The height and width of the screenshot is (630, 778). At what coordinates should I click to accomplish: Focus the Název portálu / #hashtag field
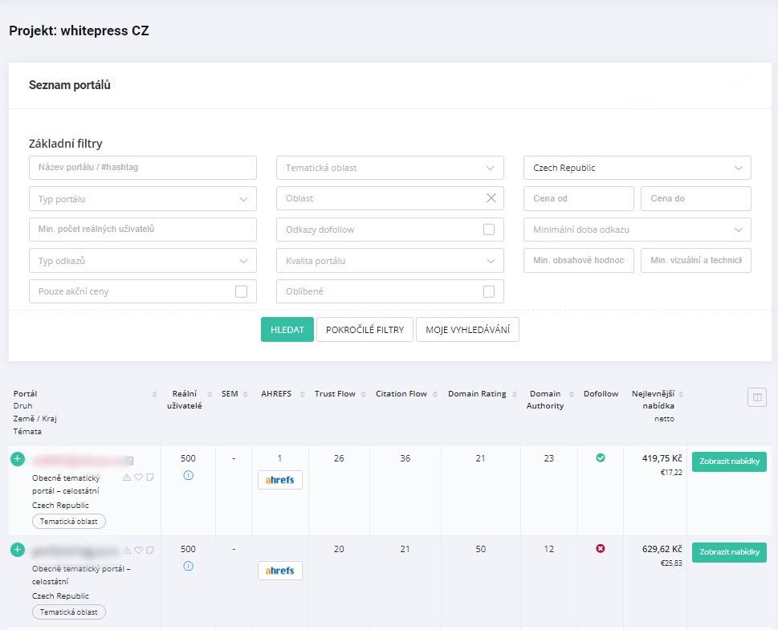coord(143,168)
